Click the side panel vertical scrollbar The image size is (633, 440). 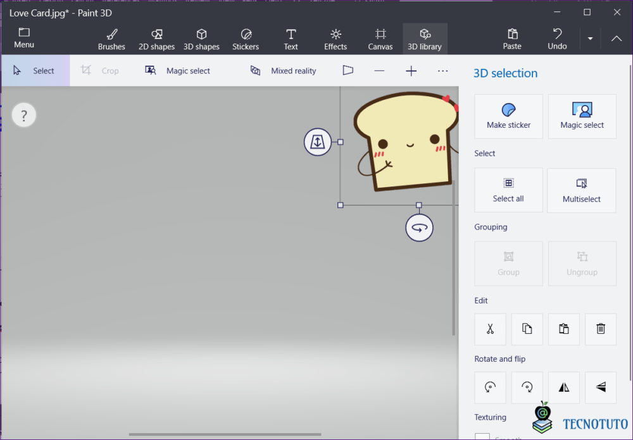[630, 223]
